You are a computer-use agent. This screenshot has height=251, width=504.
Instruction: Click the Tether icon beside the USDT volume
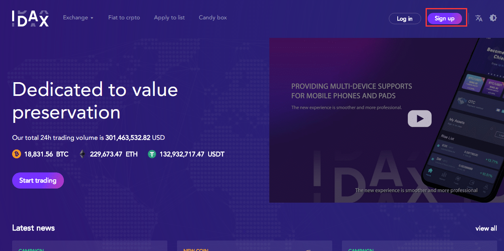[152, 154]
